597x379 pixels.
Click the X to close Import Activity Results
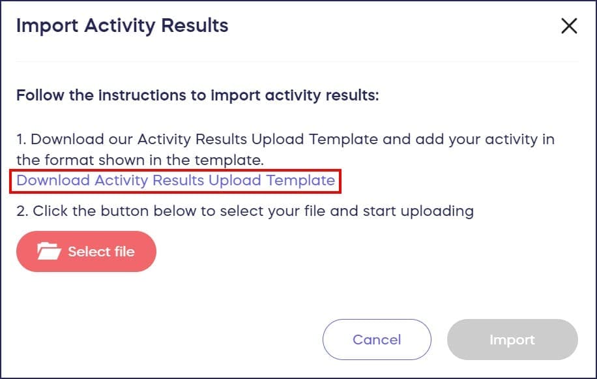point(568,26)
